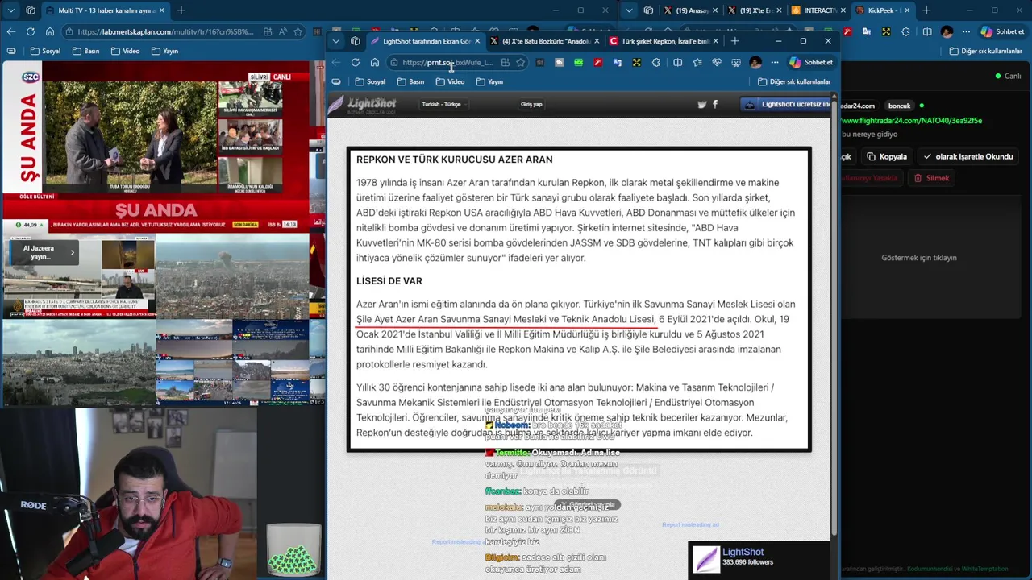Screen dimensions: 1032x580
Task: Open split screen icon in LightShot browser window
Action: pyautogui.click(x=678, y=62)
